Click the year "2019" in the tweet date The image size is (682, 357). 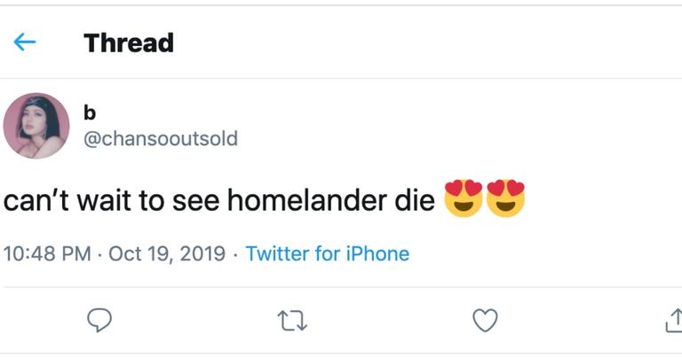202,254
